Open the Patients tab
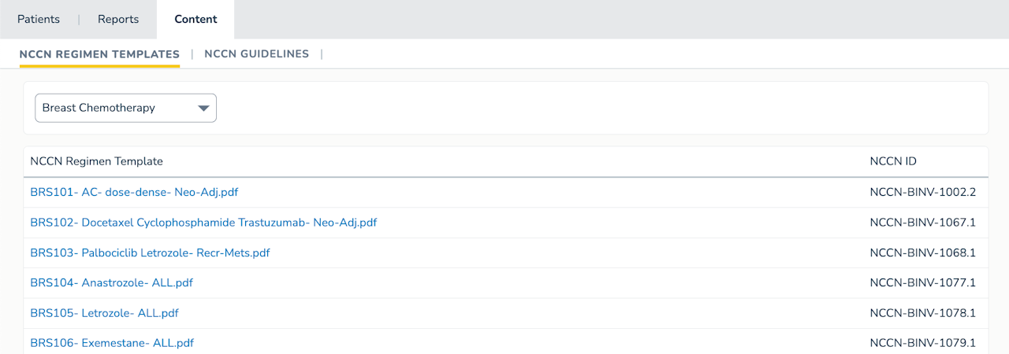1009x354 pixels. pos(38,19)
